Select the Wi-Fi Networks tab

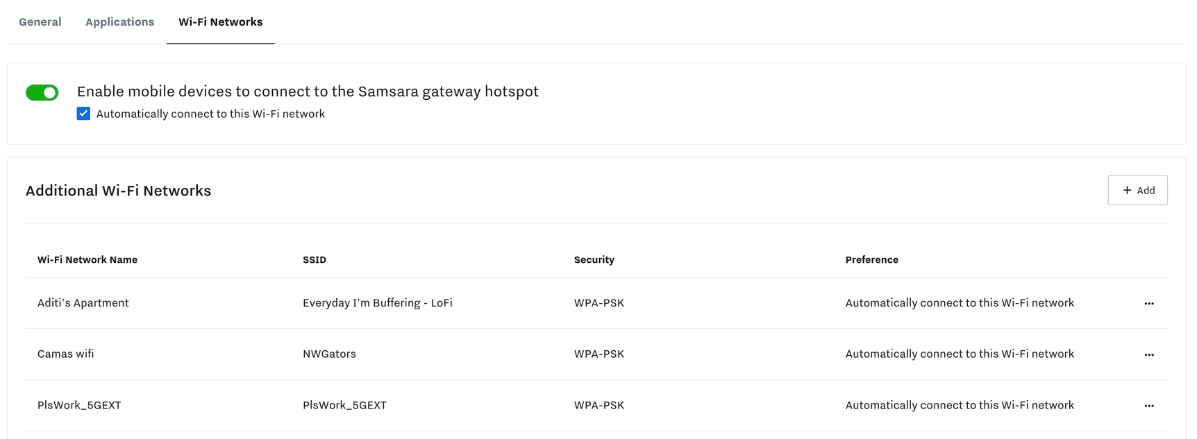pos(220,21)
